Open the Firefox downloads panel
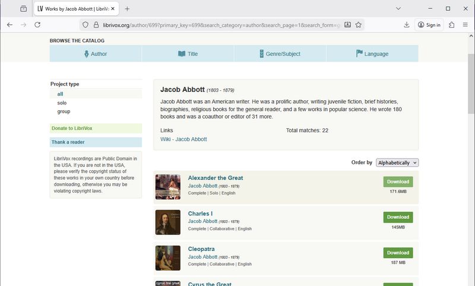 407,25
